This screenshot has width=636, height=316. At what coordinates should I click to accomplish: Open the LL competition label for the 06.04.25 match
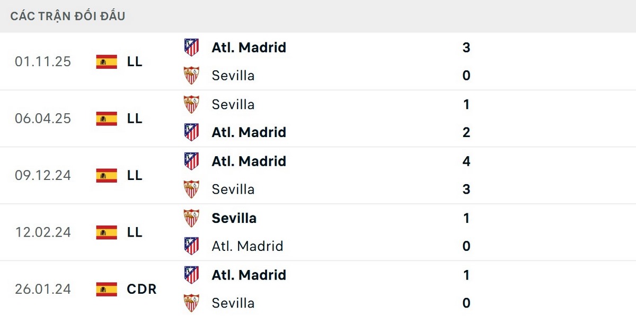[x=134, y=119]
